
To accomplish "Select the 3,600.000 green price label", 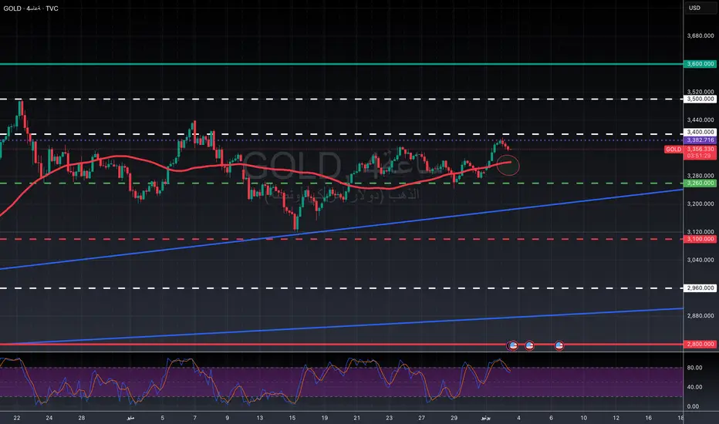I will [700, 64].
